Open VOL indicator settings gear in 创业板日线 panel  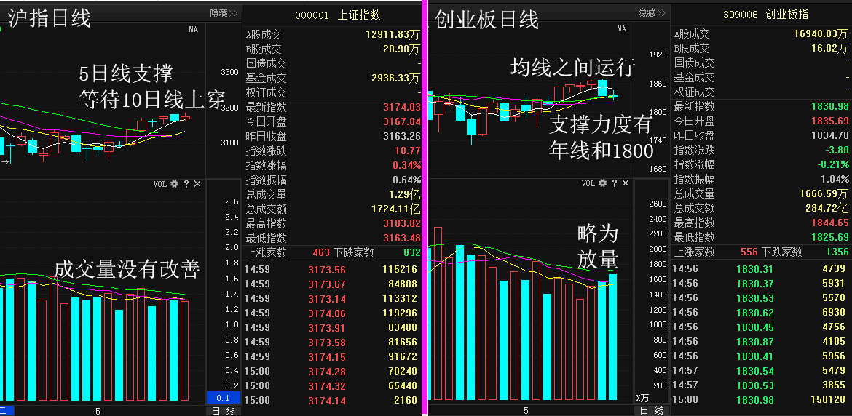pos(603,183)
